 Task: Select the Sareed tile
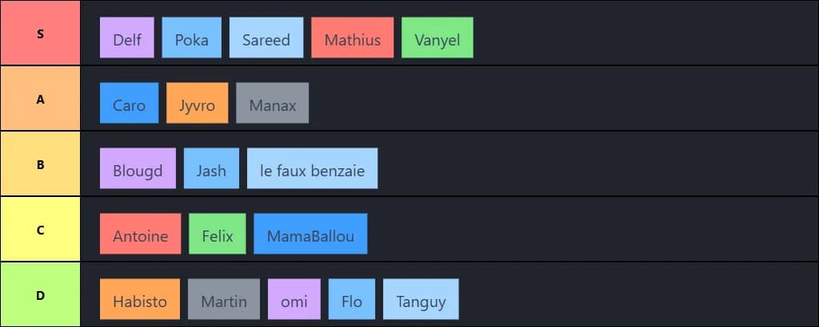click(x=266, y=37)
